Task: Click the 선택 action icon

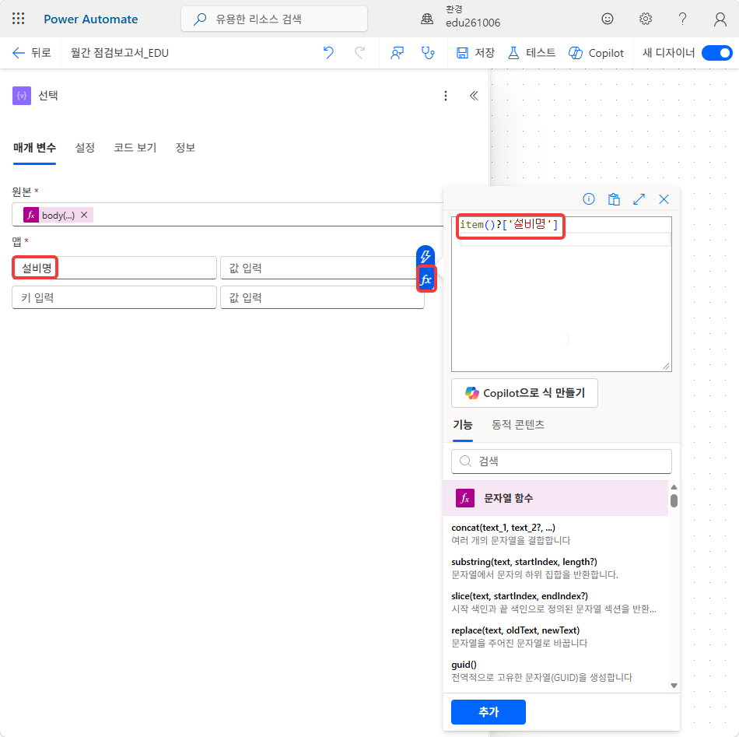Action: click(x=22, y=96)
